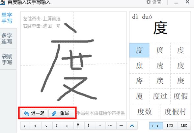Click the pinyin reading duó
The width and height of the screenshot is (194, 133).
147,17
